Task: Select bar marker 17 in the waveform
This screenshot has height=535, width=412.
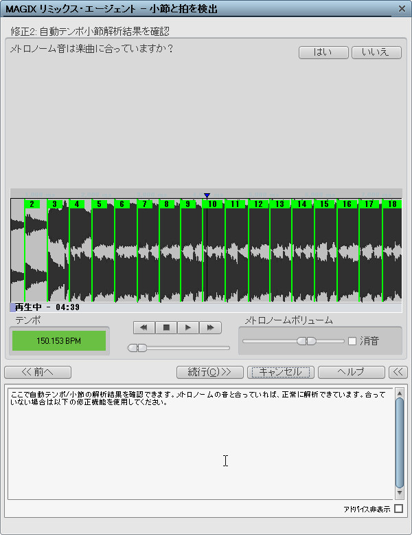Action: tap(369, 204)
